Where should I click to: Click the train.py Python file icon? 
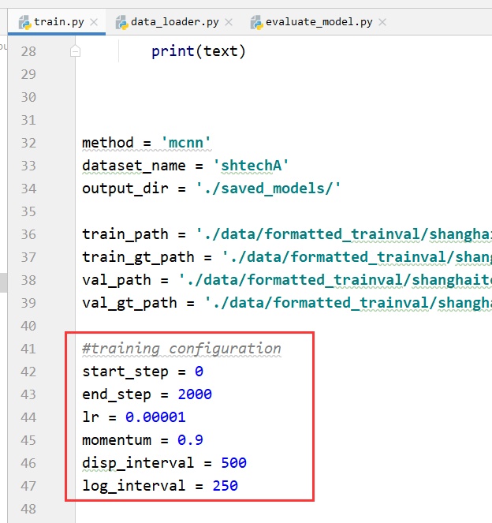tap(25, 22)
